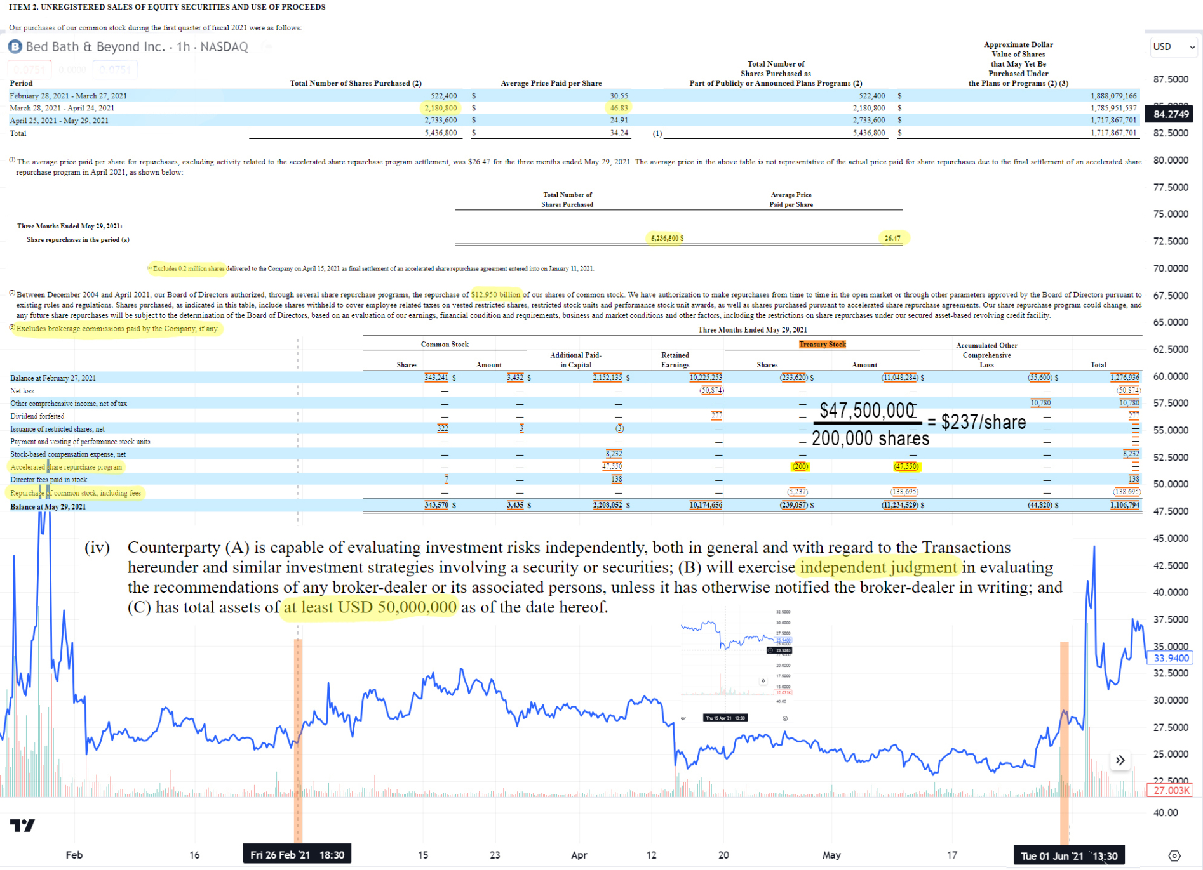Open chart settings via the hexagon gear icon
This screenshot has width=1203, height=870.
tap(1174, 855)
